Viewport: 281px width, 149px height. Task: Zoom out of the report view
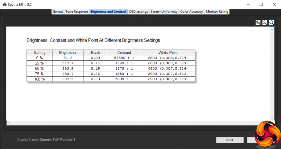(265, 22)
